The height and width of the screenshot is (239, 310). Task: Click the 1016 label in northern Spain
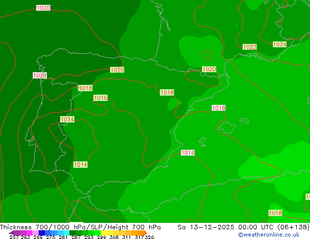100,98
